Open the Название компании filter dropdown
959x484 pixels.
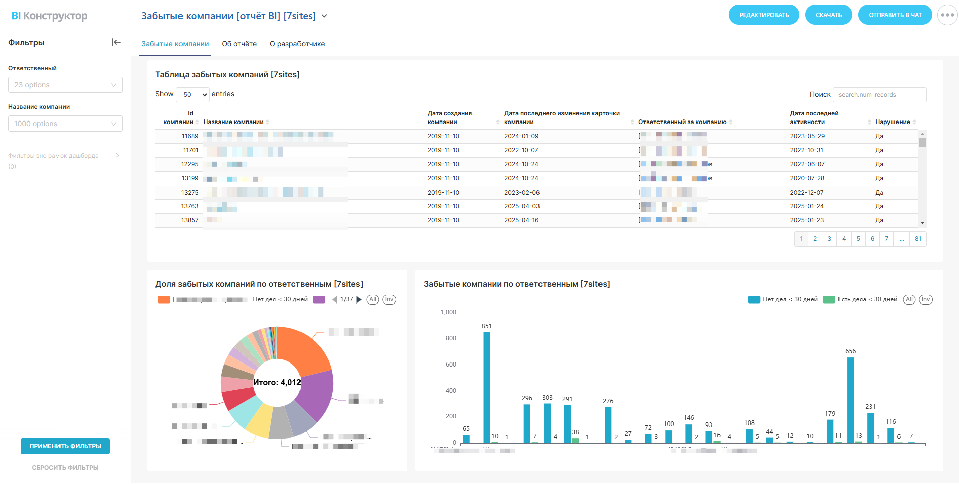tap(65, 124)
